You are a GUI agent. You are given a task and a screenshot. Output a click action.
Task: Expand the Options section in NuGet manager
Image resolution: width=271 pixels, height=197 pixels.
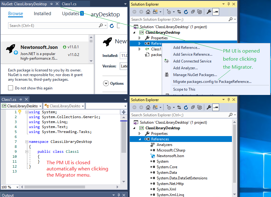pyautogui.click(x=106, y=83)
